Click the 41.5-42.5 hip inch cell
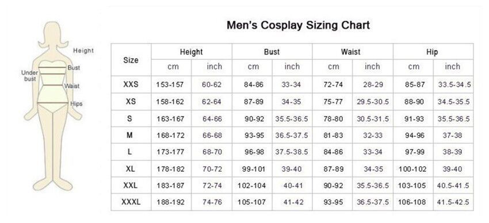The width and height of the screenshot is (489, 223). pyautogui.click(x=453, y=202)
